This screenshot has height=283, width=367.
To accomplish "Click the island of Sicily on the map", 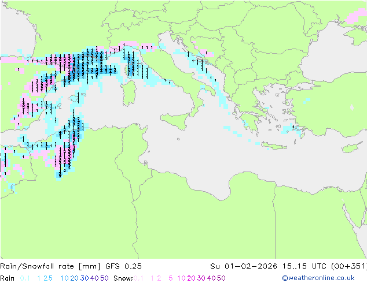I will [175, 121].
